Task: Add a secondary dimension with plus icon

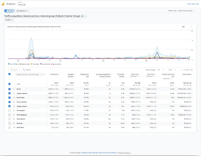Action: 44,74
